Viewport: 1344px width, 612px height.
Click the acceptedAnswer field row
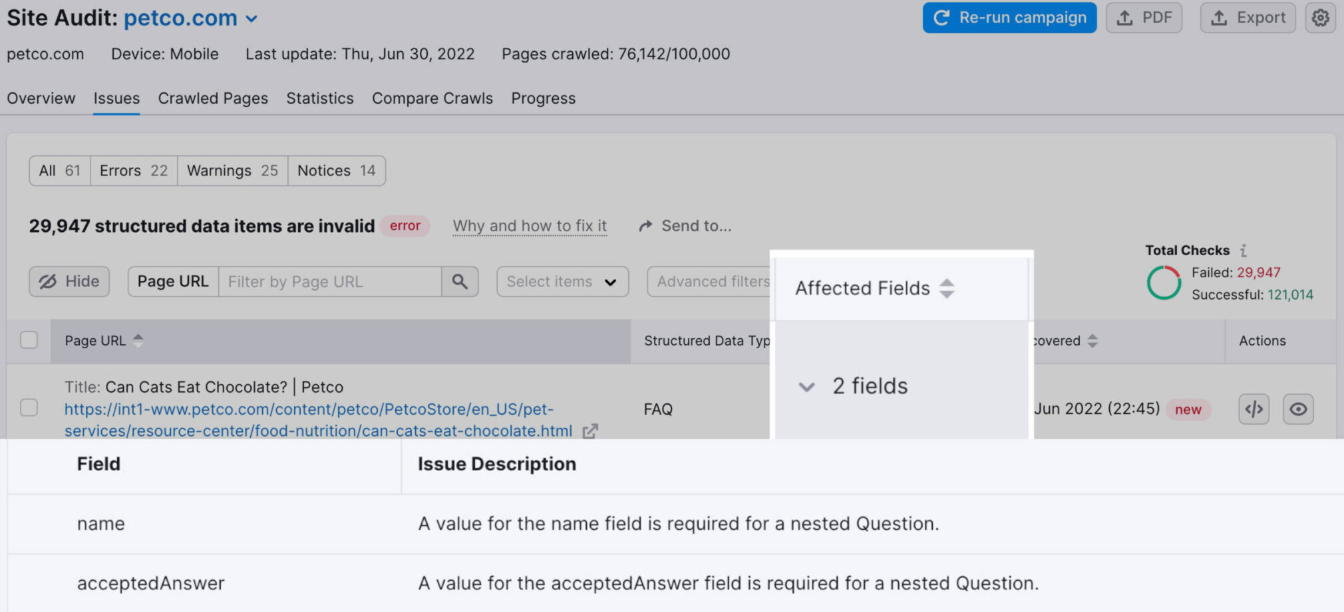(675, 583)
